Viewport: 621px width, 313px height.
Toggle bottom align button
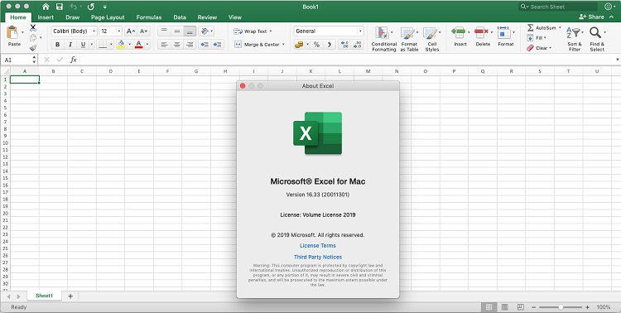190,31
